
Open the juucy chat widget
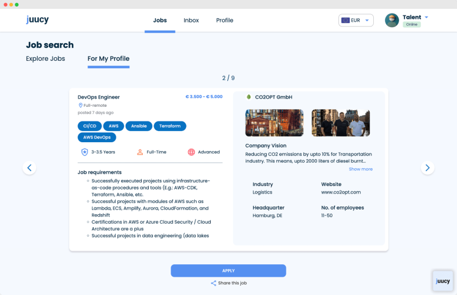[443, 281]
